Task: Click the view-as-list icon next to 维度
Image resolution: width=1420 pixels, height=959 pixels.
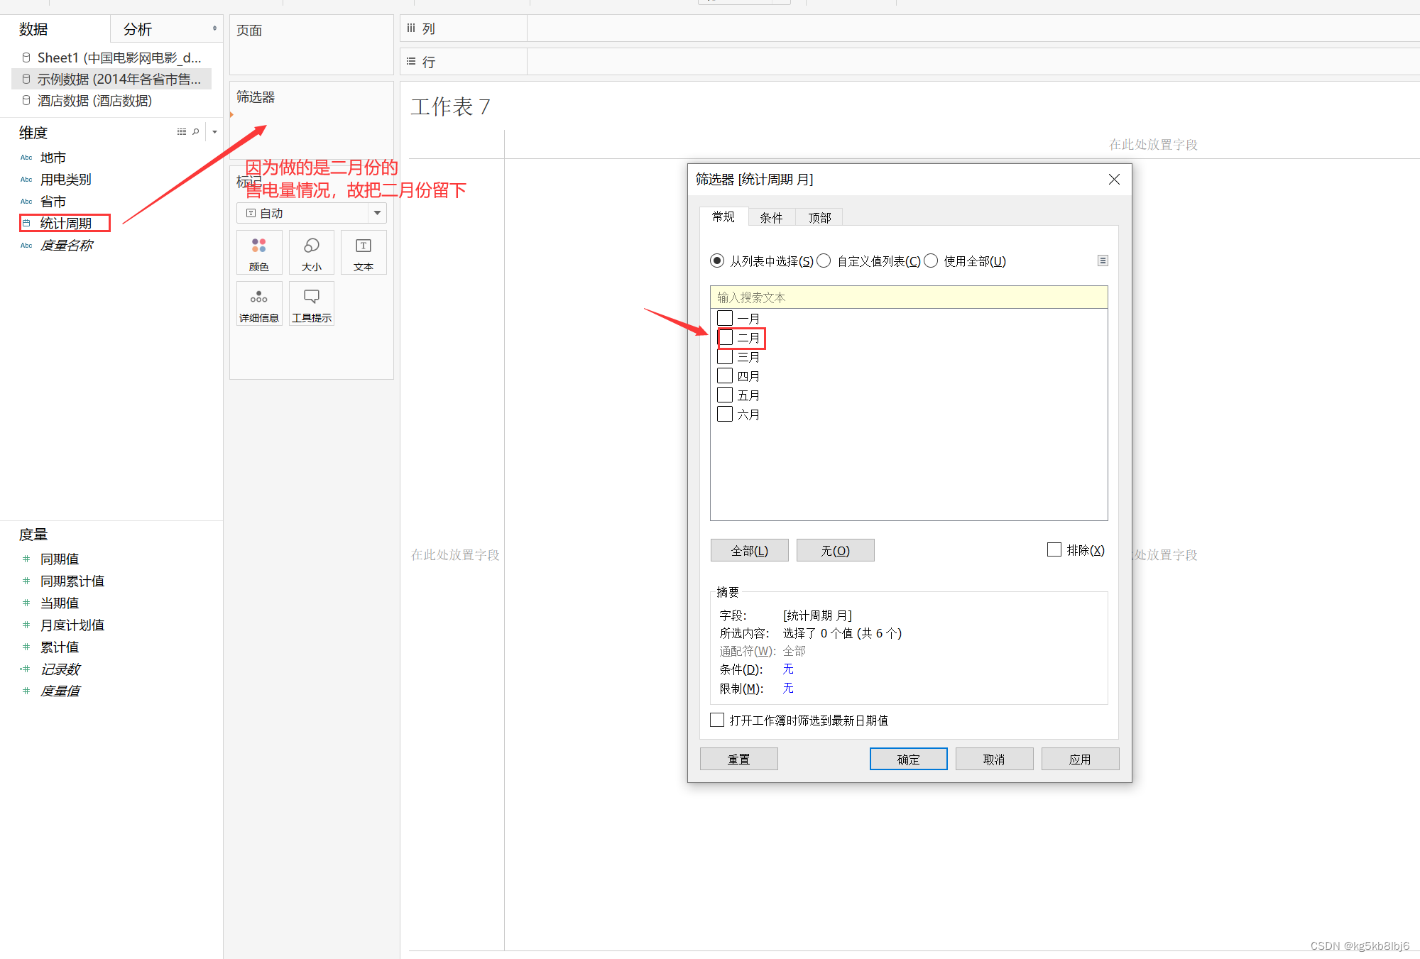Action: (x=182, y=132)
